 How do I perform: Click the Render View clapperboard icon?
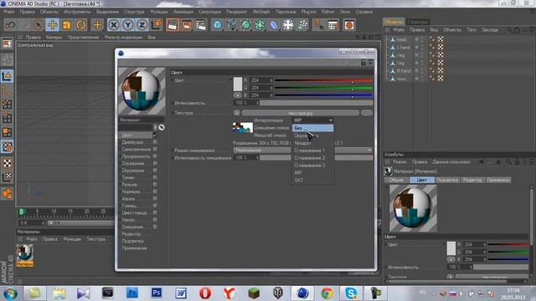pyautogui.click(x=173, y=25)
